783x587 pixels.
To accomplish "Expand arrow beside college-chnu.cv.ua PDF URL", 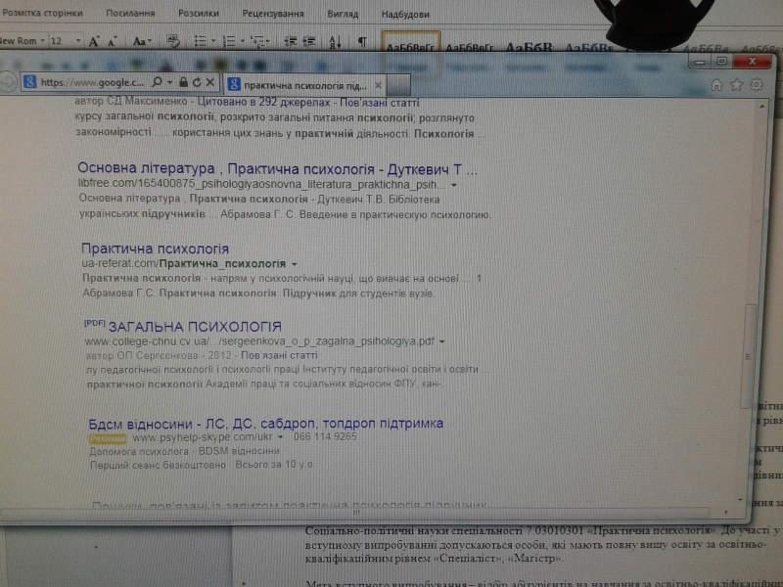I will tap(441, 341).
